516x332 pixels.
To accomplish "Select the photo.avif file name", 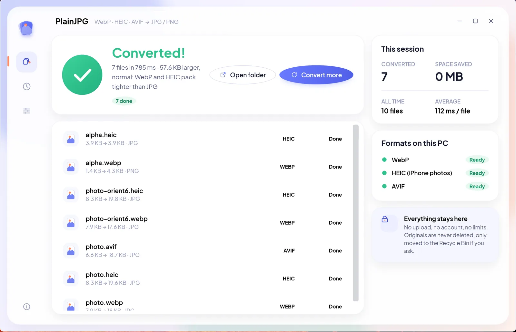I will pos(101,247).
